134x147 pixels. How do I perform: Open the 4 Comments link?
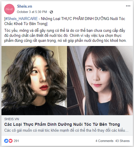(x=104, y=141)
